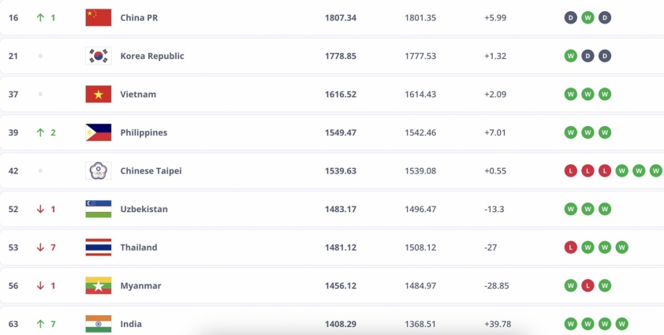
Task: Click China PR's green W result badge
Action: point(588,18)
